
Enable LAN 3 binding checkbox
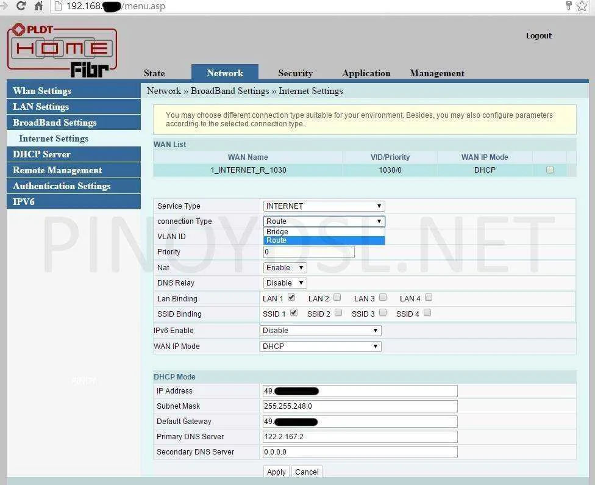point(383,297)
